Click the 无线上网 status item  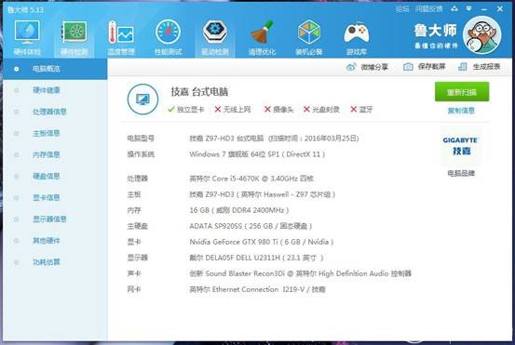233,110
